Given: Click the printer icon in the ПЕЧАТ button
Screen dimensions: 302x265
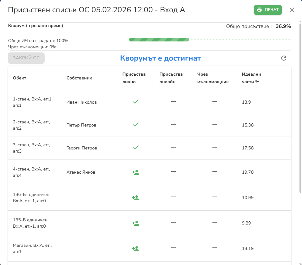Looking at the screenshot, I should tap(260, 10).
